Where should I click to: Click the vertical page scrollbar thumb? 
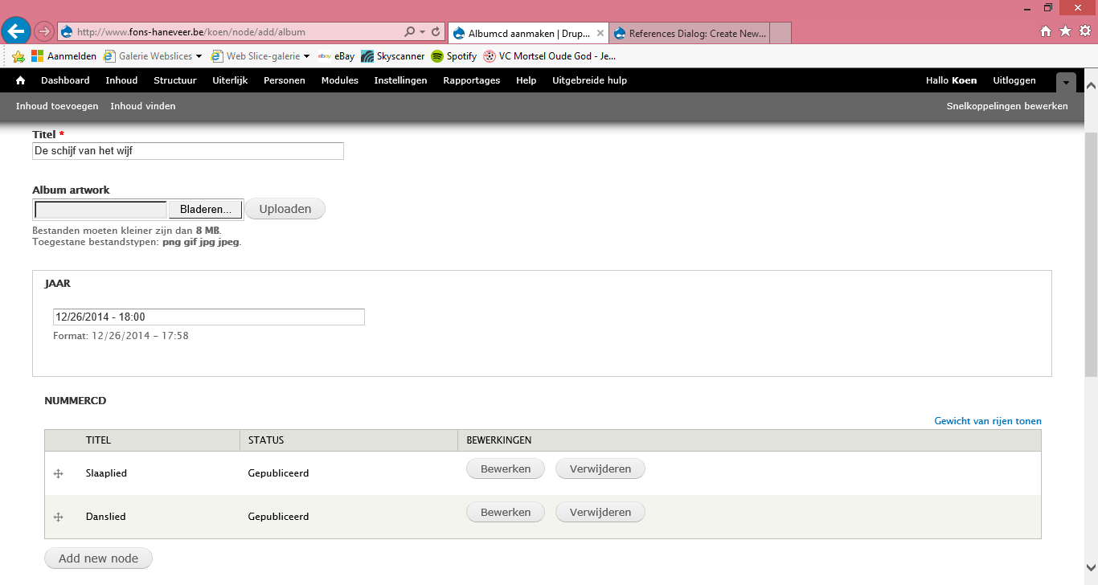point(1091,256)
